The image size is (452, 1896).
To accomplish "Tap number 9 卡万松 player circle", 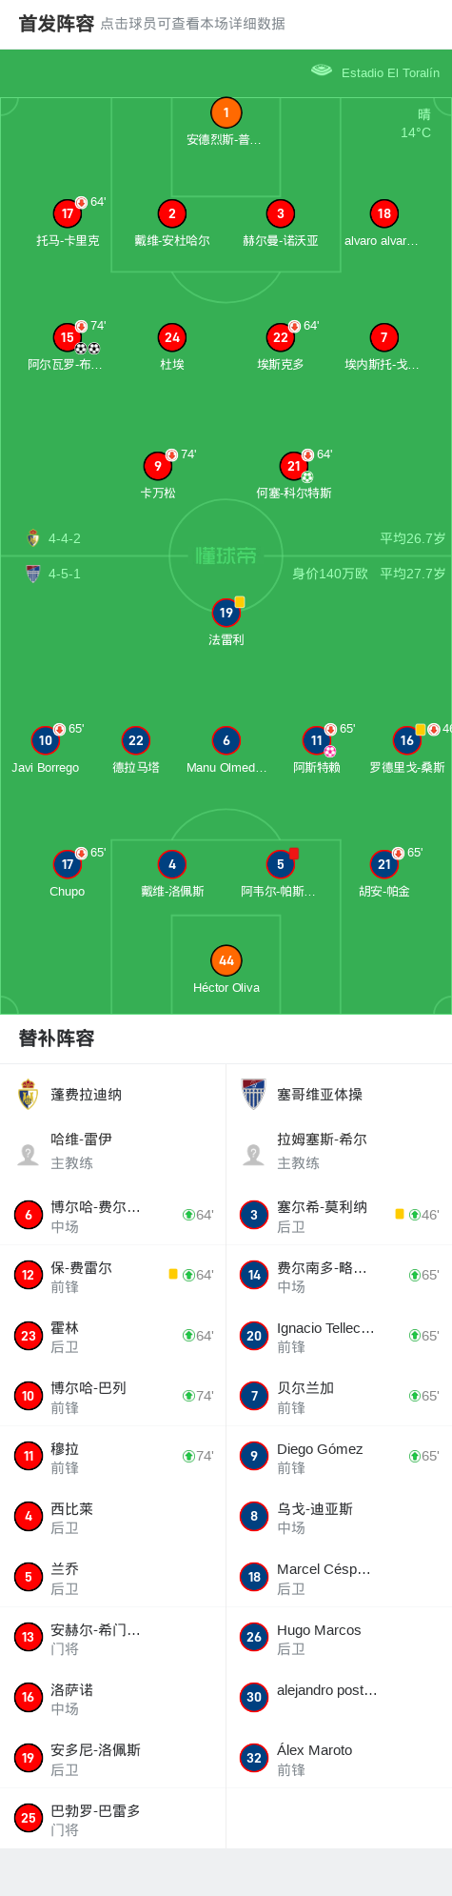I will pos(158,466).
